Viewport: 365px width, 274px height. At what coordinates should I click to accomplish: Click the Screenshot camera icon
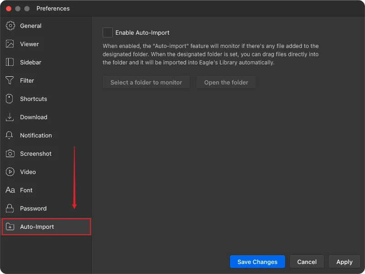coord(10,153)
